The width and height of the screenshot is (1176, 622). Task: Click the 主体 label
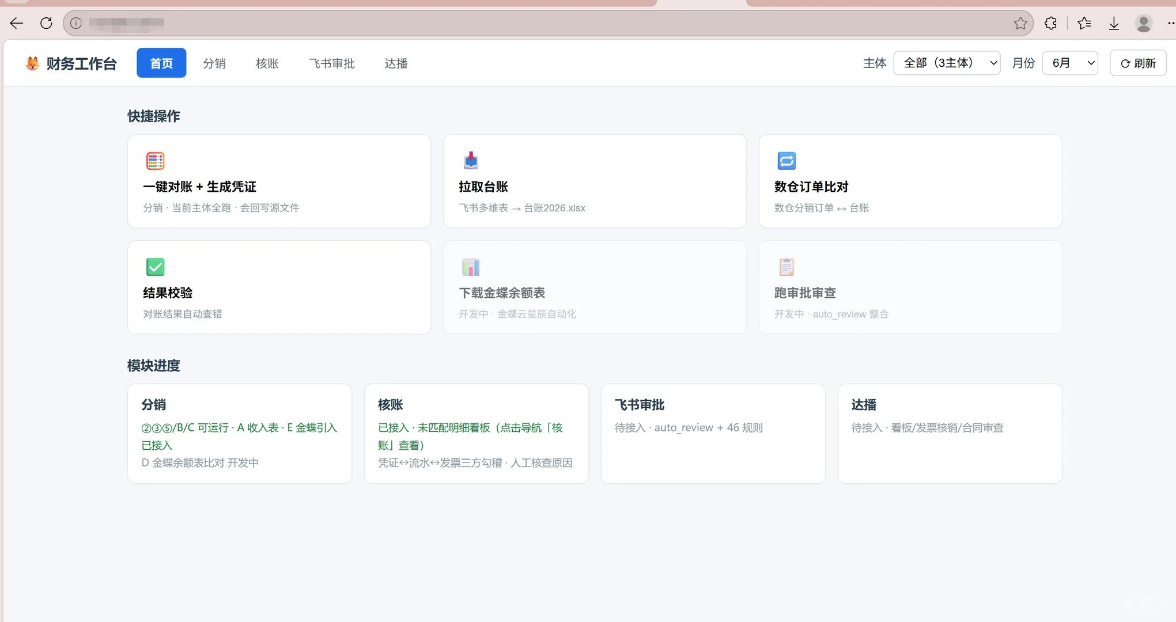pos(875,63)
